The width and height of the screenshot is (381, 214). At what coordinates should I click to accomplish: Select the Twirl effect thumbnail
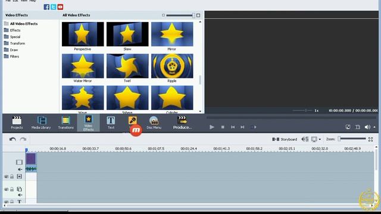coord(127,66)
